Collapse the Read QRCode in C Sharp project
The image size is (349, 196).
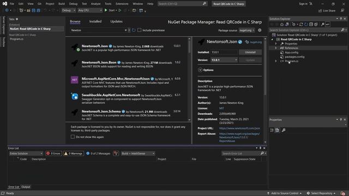pos(272,39)
